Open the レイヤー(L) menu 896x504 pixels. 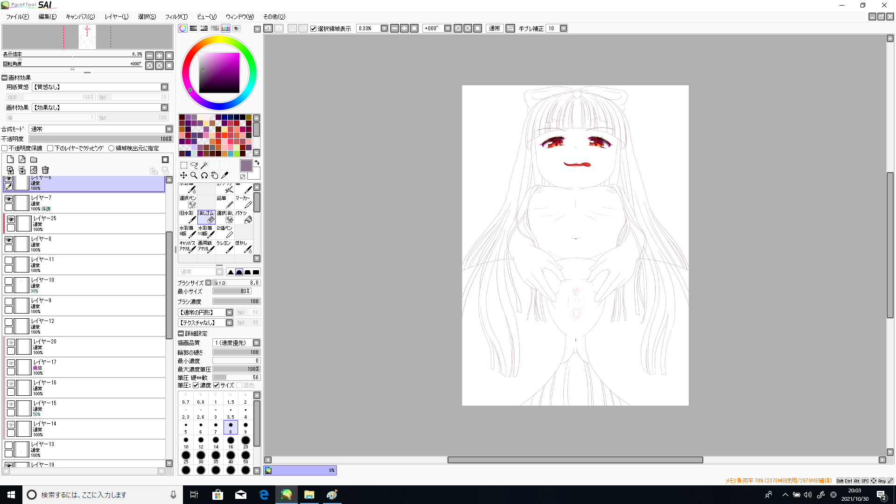click(x=117, y=17)
